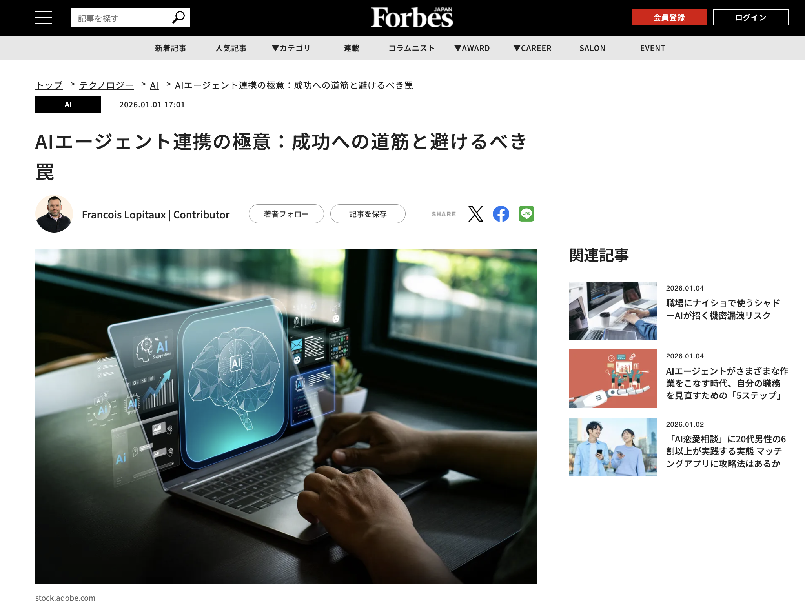Click the search magnifier icon
Viewport: 805px width, 611px height.
(x=178, y=17)
